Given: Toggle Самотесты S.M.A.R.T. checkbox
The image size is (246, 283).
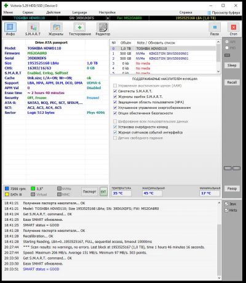Looking at the screenshot, I should point(115,91).
